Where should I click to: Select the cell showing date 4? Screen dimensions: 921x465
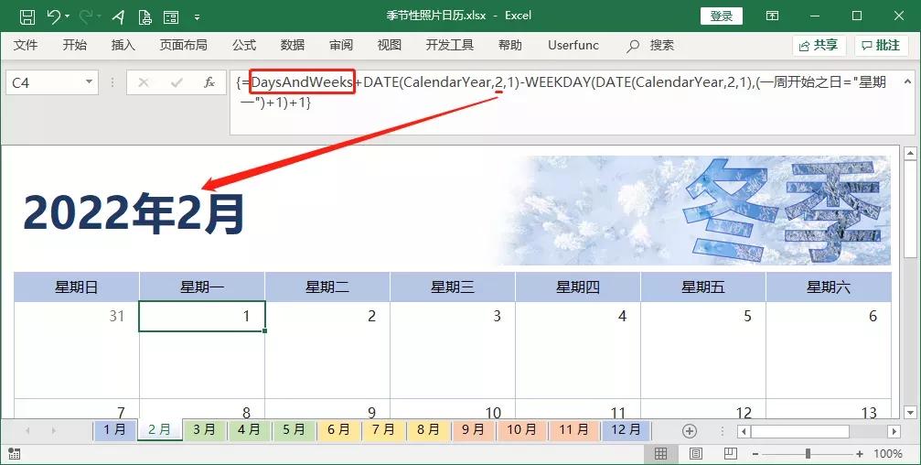pos(577,317)
